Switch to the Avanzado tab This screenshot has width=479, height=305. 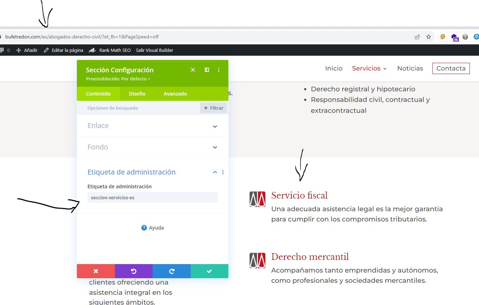pyautogui.click(x=175, y=94)
